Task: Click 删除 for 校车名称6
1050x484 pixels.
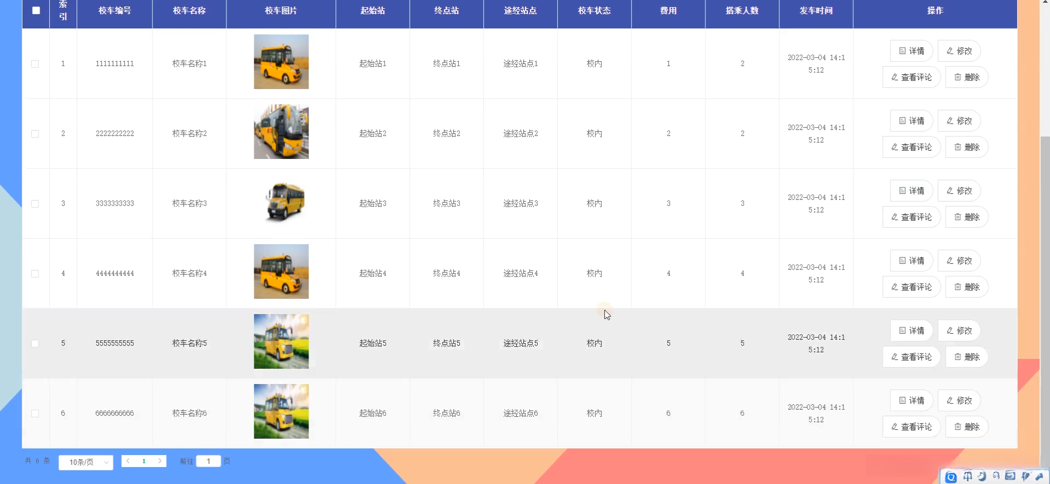Action: point(967,427)
